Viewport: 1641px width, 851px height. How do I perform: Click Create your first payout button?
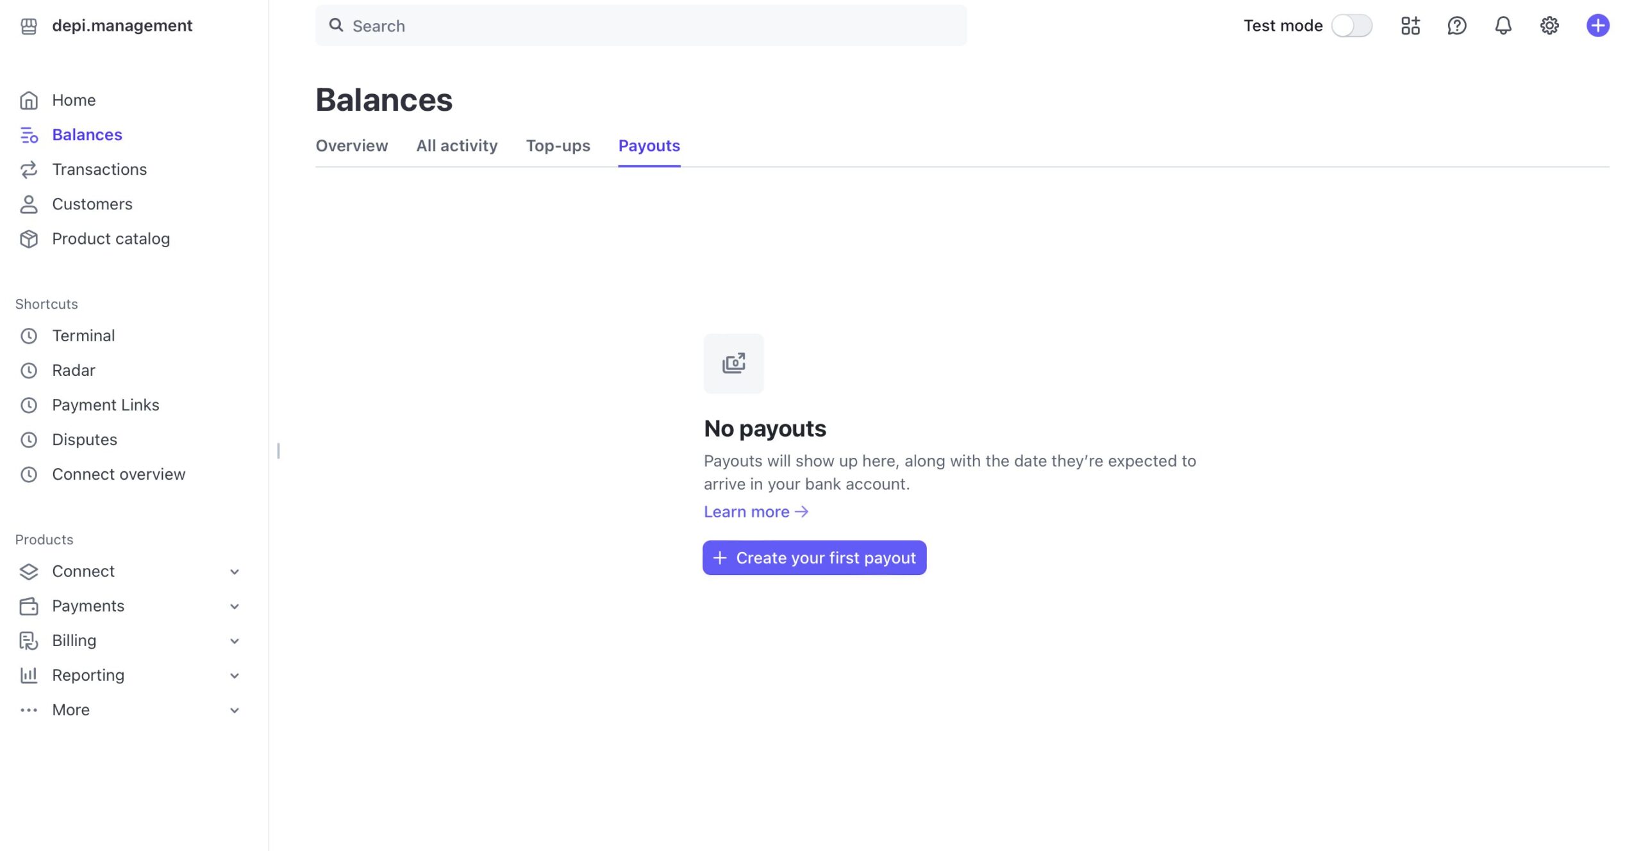coord(814,558)
